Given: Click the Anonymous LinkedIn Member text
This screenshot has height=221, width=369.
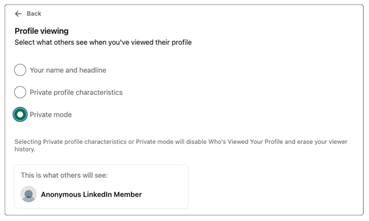Looking at the screenshot, I should [91, 194].
